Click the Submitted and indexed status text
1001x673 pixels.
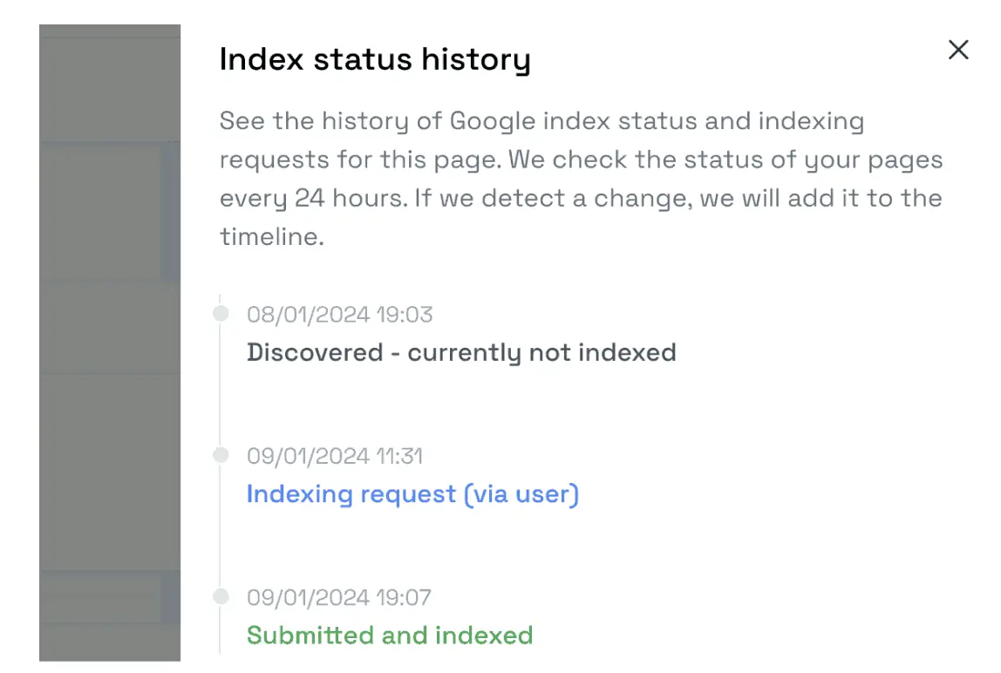pos(390,636)
